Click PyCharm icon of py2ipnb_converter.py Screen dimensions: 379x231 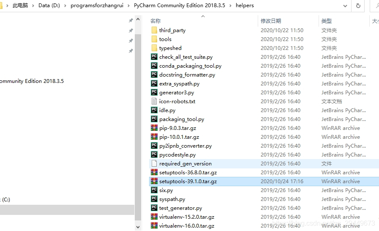154,146
